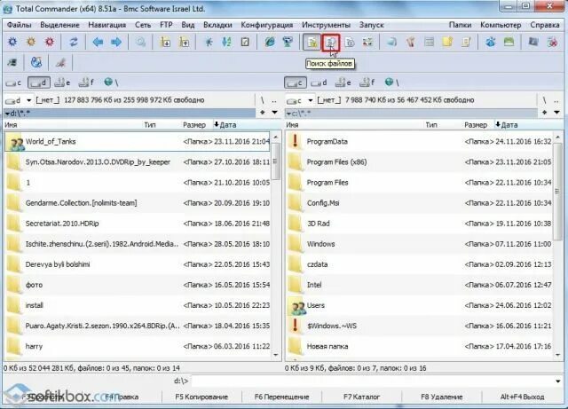Open right panel drive dropdown showing c

click(x=299, y=100)
